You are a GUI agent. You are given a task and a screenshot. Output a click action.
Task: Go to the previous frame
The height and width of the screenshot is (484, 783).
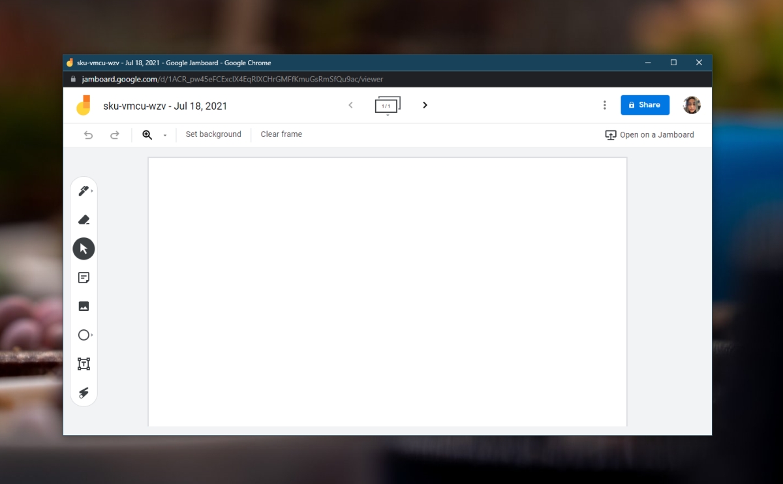pyautogui.click(x=350, y=105)
